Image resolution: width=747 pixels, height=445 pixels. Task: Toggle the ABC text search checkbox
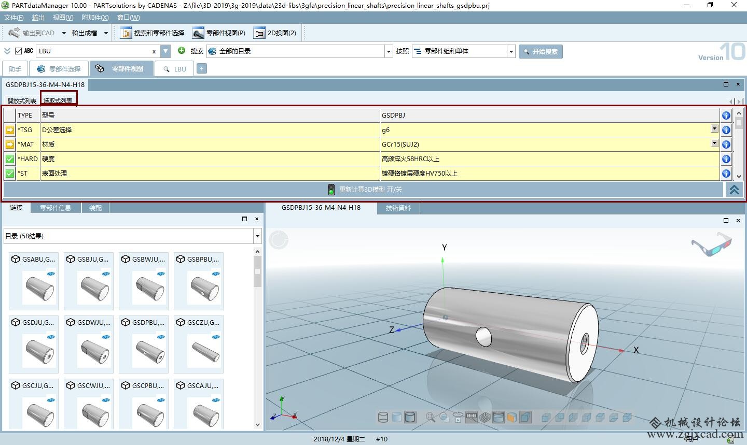[x=19, y=51]
